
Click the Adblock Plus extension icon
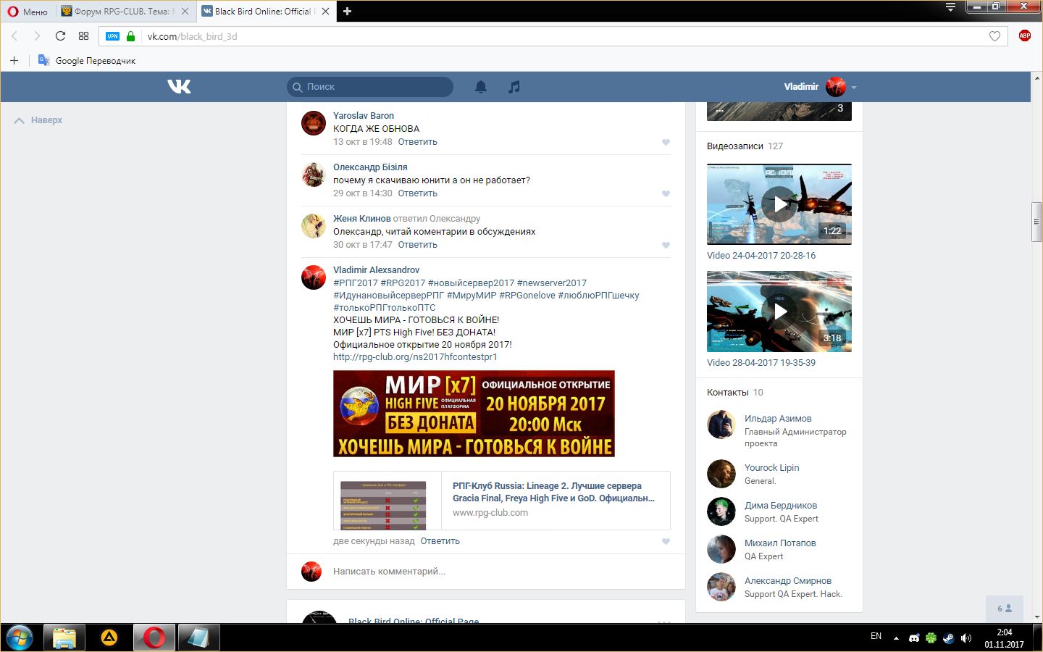(x=1024, y=36)
